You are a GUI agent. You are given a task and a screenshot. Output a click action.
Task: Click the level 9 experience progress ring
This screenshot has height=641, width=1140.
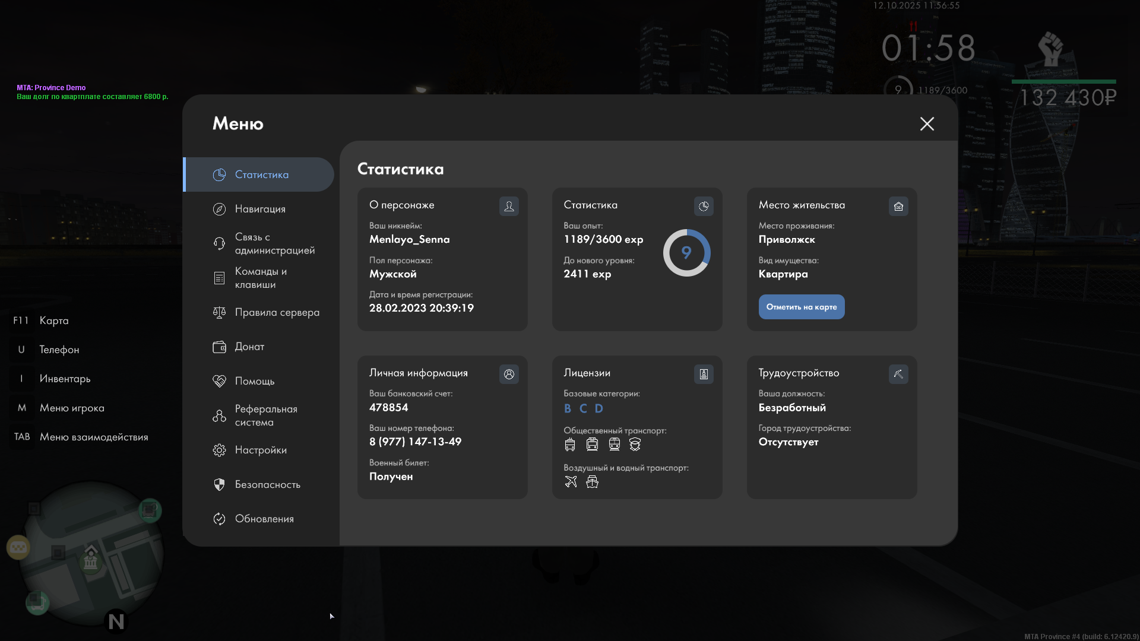[x=686, y=253]
